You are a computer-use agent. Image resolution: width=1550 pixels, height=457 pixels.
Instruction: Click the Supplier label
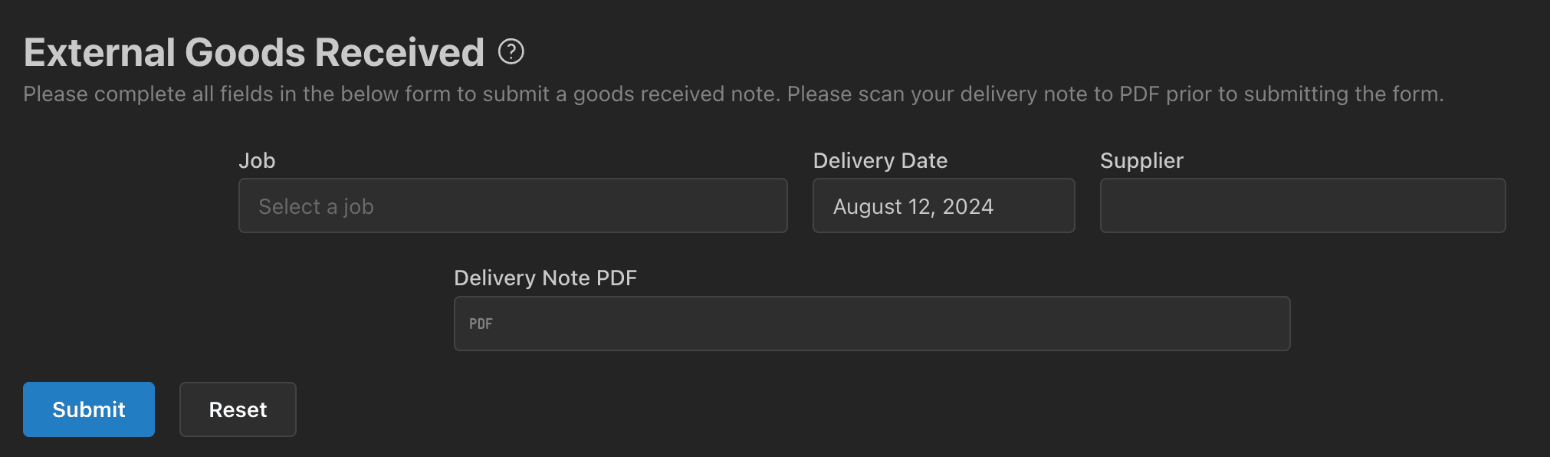(x=1141, y=160)
